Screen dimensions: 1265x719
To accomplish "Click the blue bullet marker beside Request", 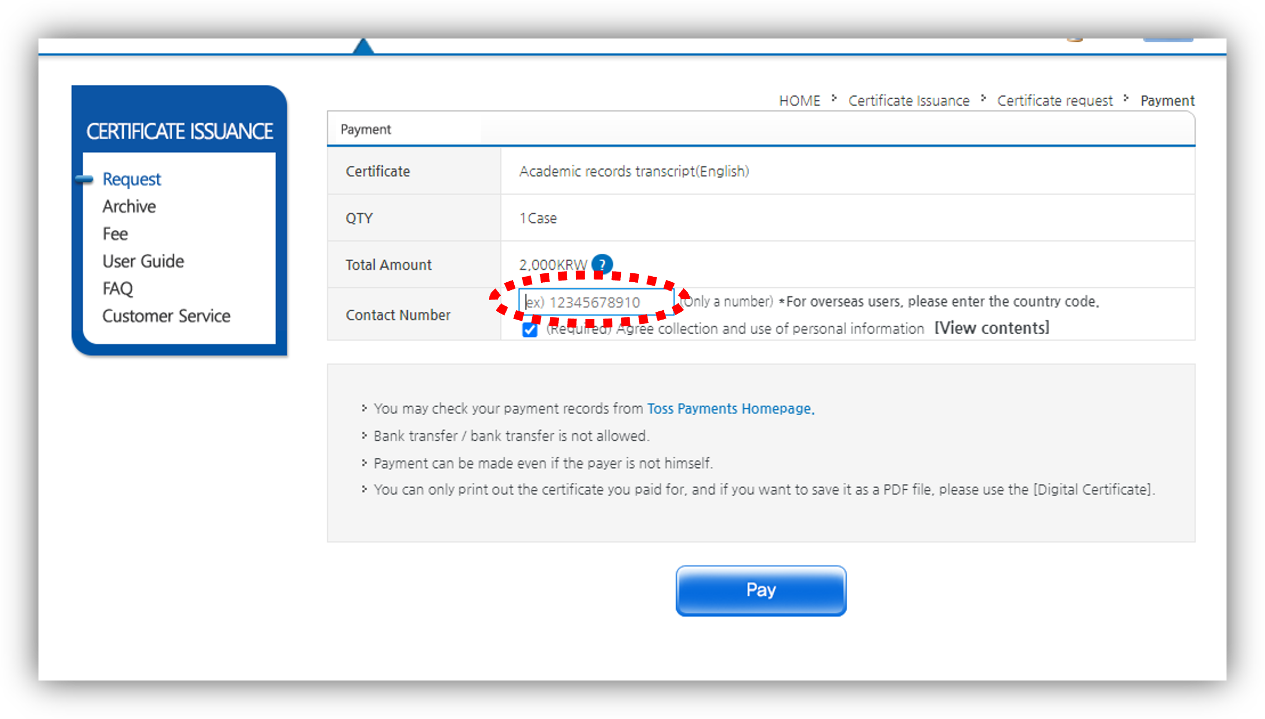I will pos(84,179).
